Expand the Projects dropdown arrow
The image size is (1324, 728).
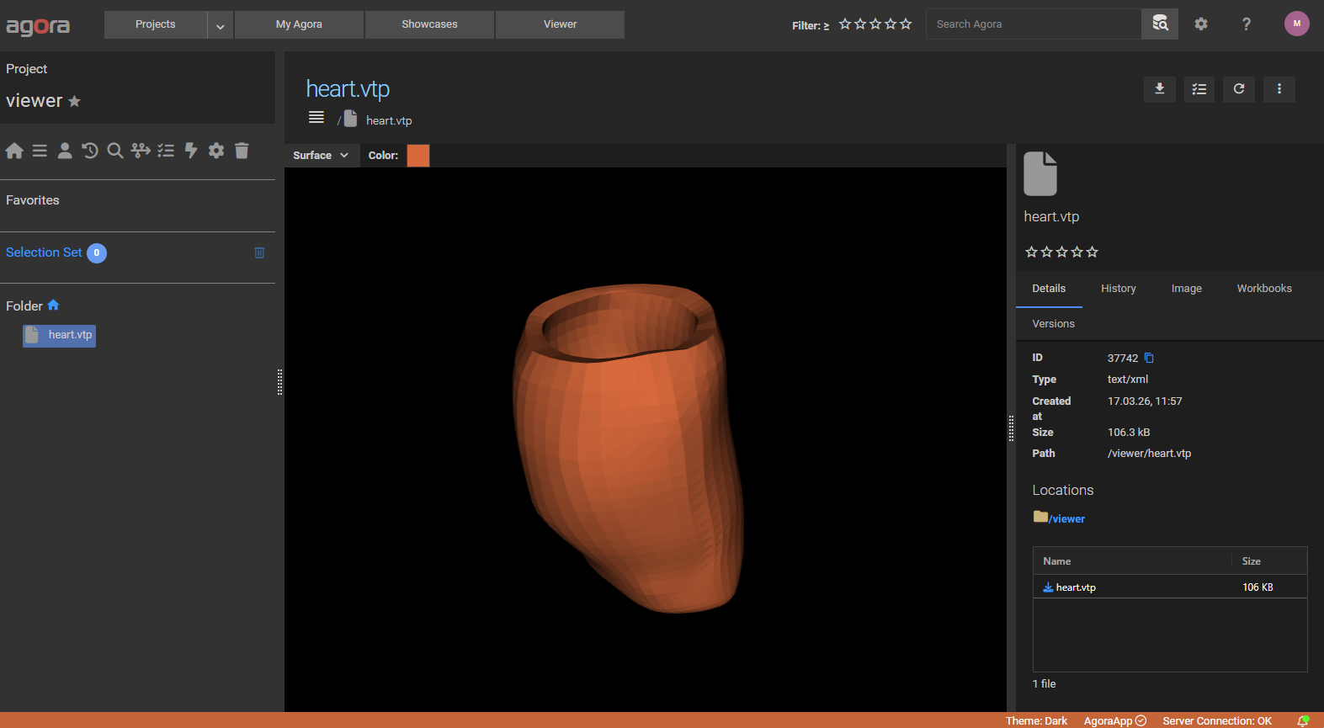[220, 25]
